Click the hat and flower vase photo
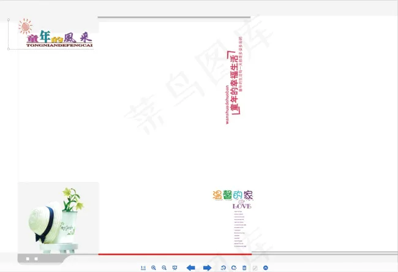Image resolution: width=398 pixels, height=272 pixels. 58,217
